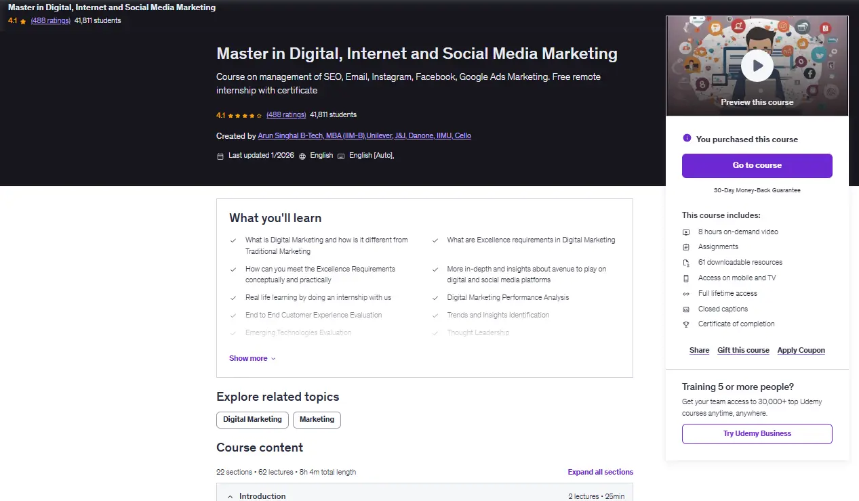This screenshot has width=859, height=501.
Task: Click 'What you'll learn' heading
Action: pyautogui.click(x=275, y=218)
